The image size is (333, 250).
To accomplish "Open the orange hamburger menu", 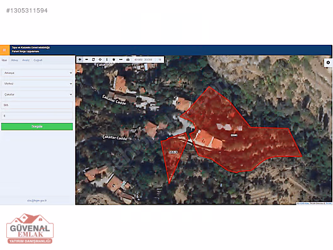I will (4, 50).
